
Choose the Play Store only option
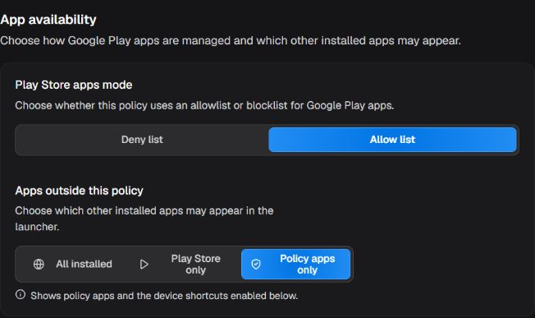(185, 264)
